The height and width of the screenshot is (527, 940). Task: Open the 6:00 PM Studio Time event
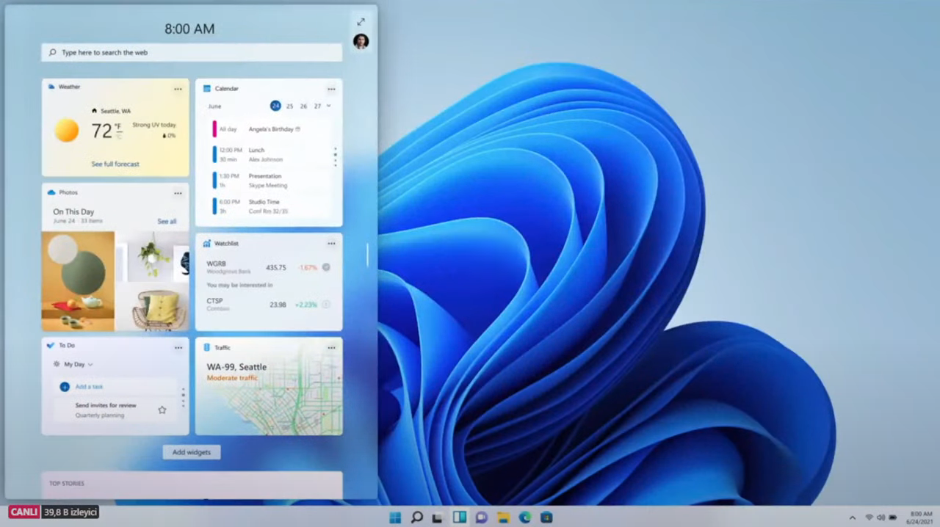click(270, 206)
